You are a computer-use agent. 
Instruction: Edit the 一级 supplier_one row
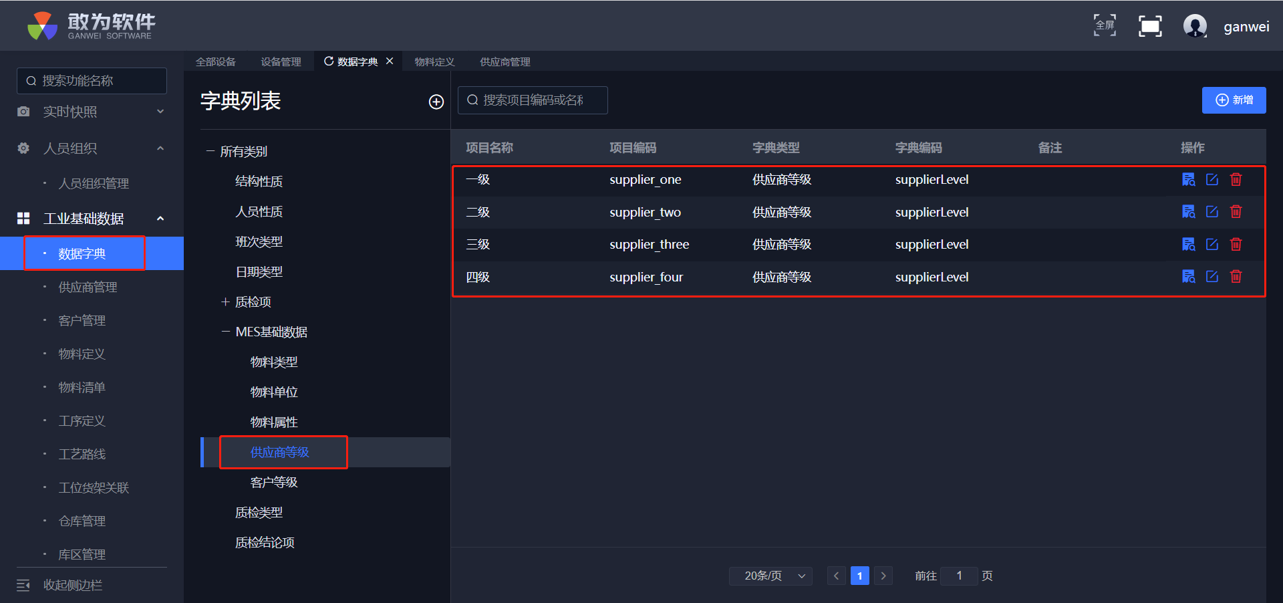1212,179
